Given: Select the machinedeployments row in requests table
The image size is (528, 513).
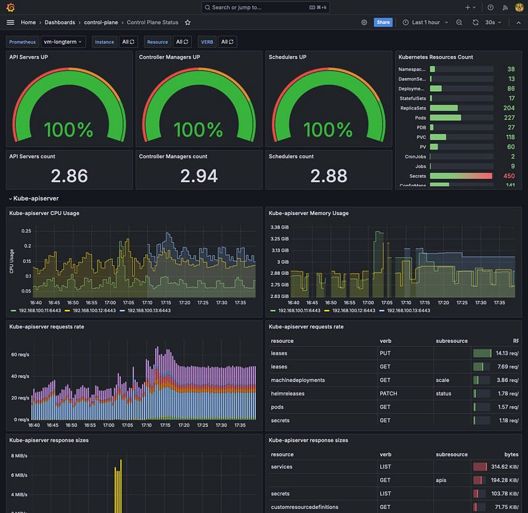Looking at the screenshot, I should [395, 380].
